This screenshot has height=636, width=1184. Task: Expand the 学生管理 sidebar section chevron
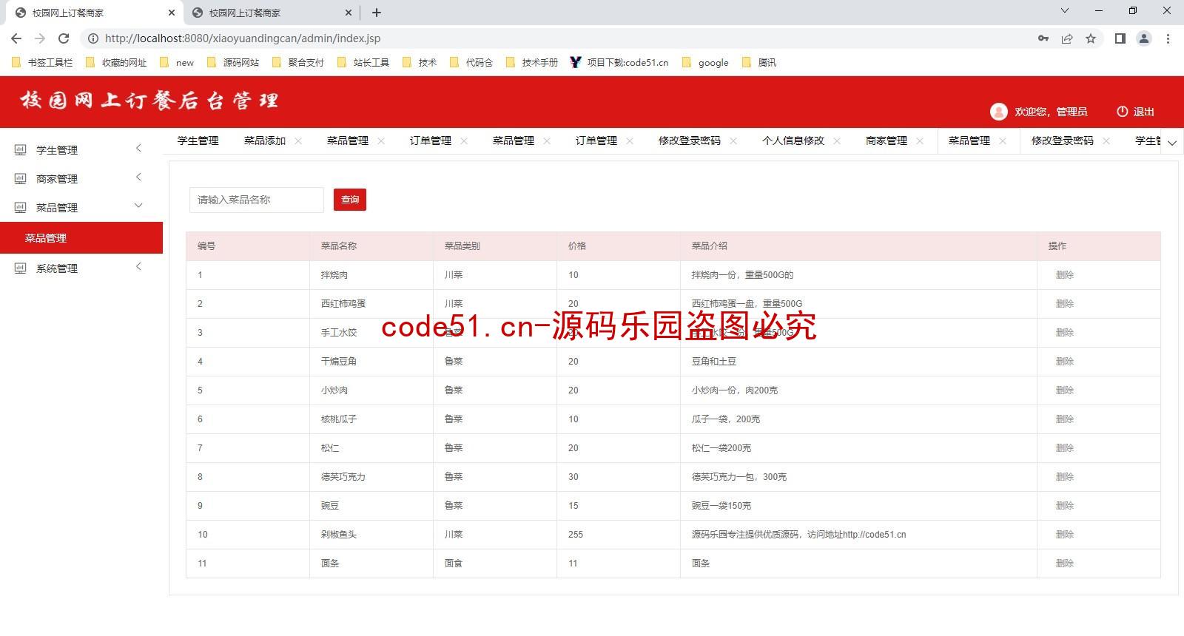tap(138, 149)
